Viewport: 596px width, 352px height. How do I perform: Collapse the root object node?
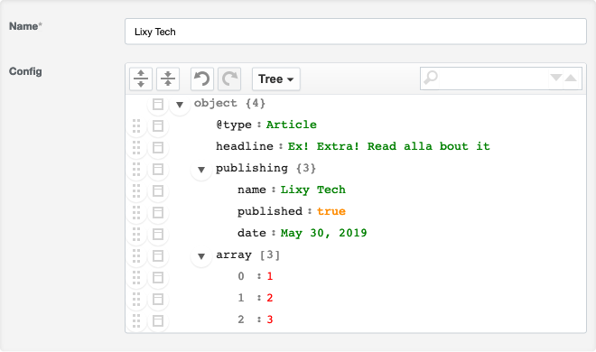(x=180, y=104)
